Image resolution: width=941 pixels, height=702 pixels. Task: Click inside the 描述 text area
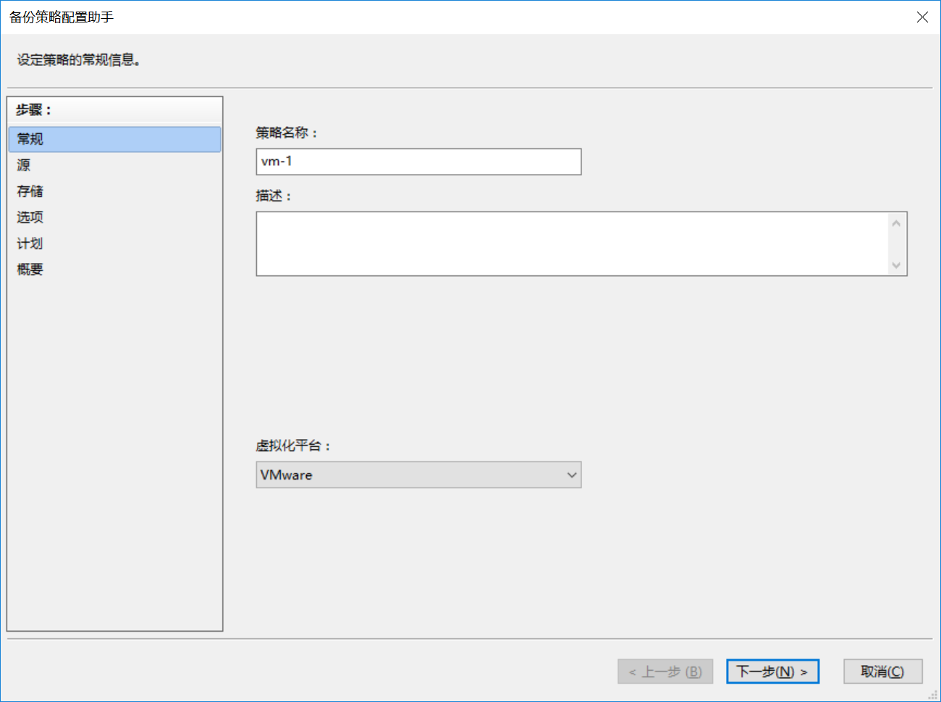[x=572, y=243]
